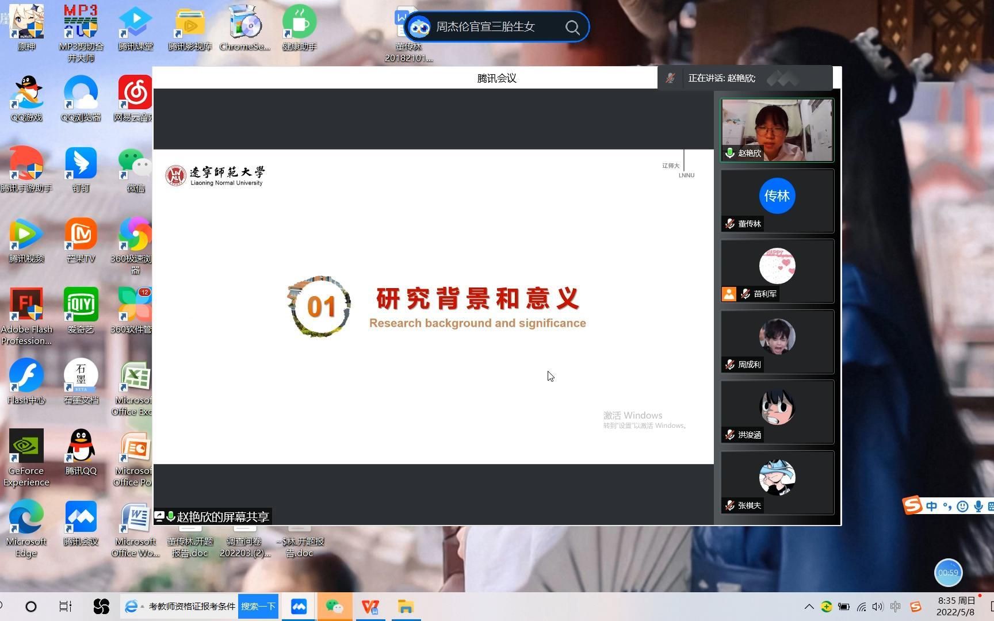Screen dimensions: 994x621
Task: Toggle Chinese/English mode on Sogou input bar
Action: tap(932, 506)
